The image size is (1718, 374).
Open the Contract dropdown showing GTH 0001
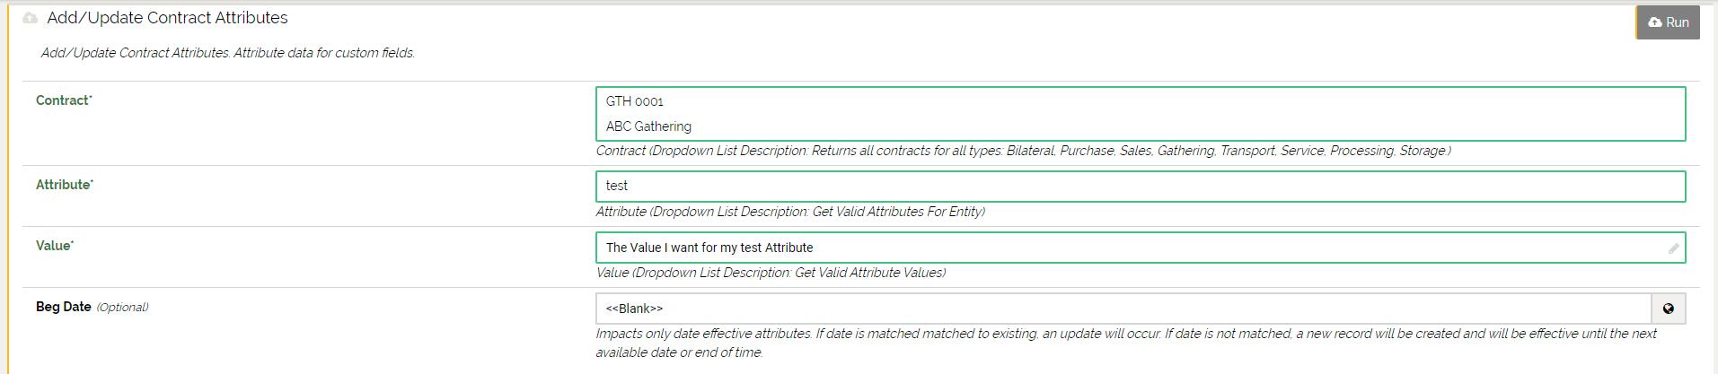[x=1139, y=114]
